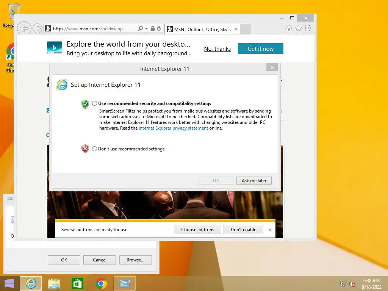Click the 'Ask me later' button

click(254, 181)
